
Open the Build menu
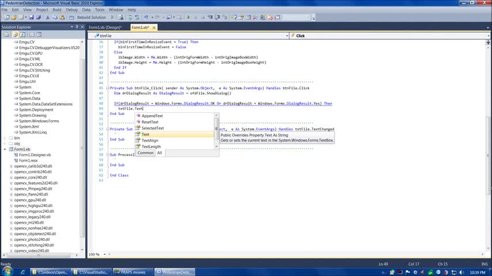[57, 10]
